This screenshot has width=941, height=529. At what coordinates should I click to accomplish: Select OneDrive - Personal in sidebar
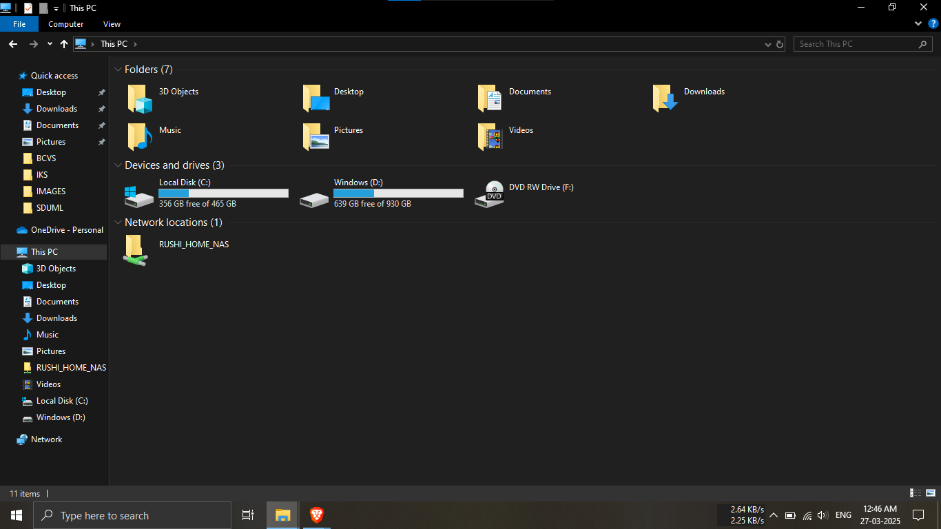67,230
